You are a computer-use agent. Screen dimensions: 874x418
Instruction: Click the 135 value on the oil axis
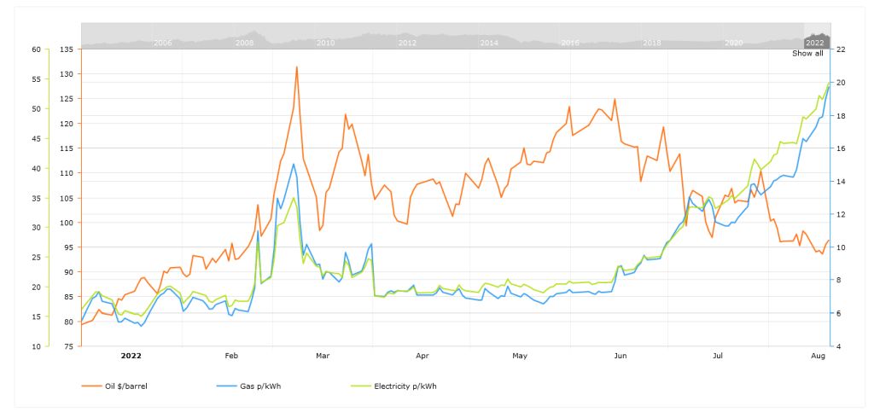click(67, 49)
